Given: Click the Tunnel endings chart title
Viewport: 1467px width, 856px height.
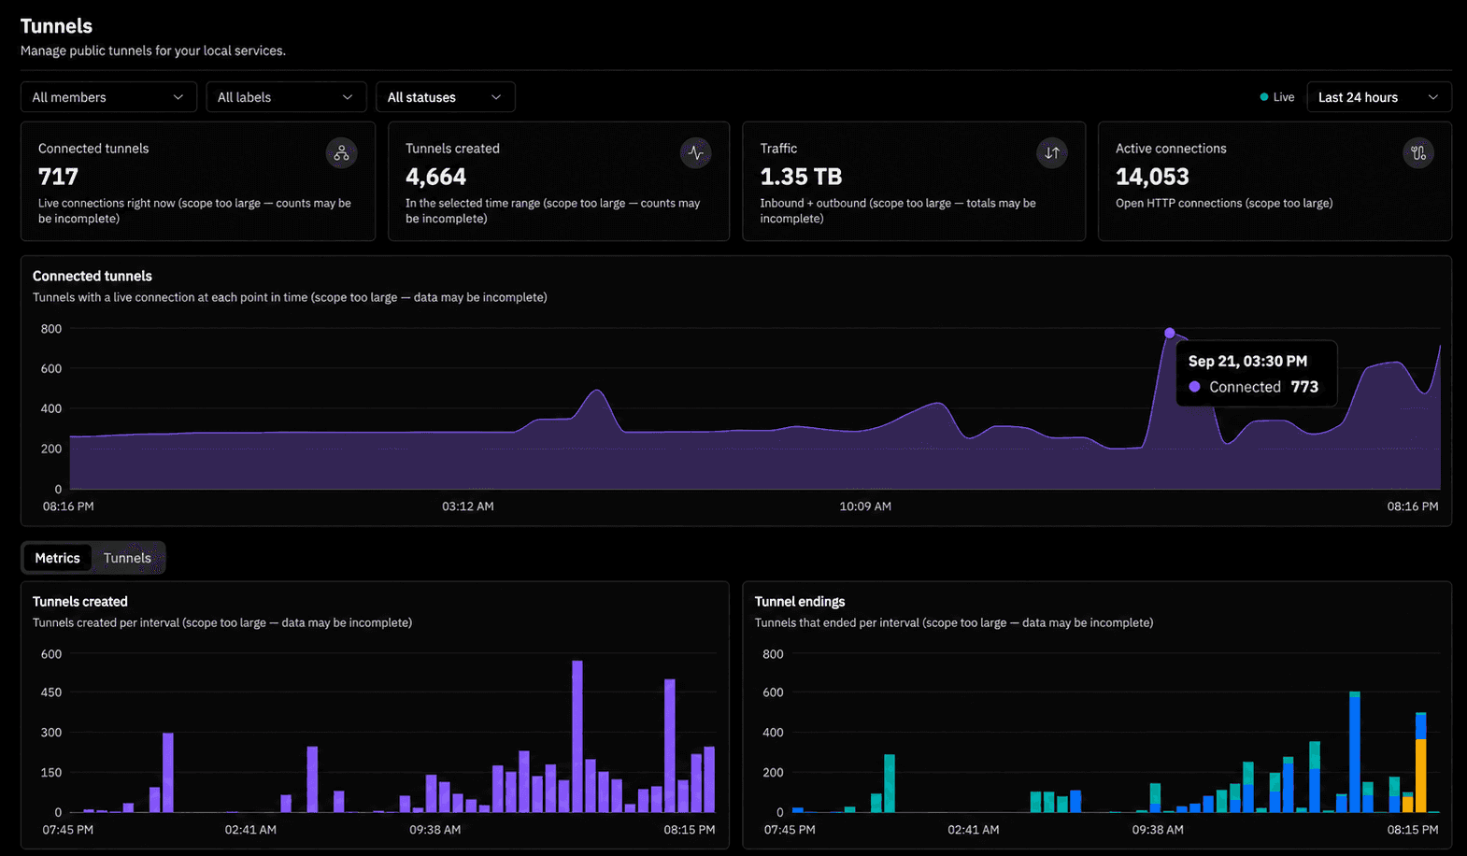Looking at the screenshot, I should (x=800, y=602).
